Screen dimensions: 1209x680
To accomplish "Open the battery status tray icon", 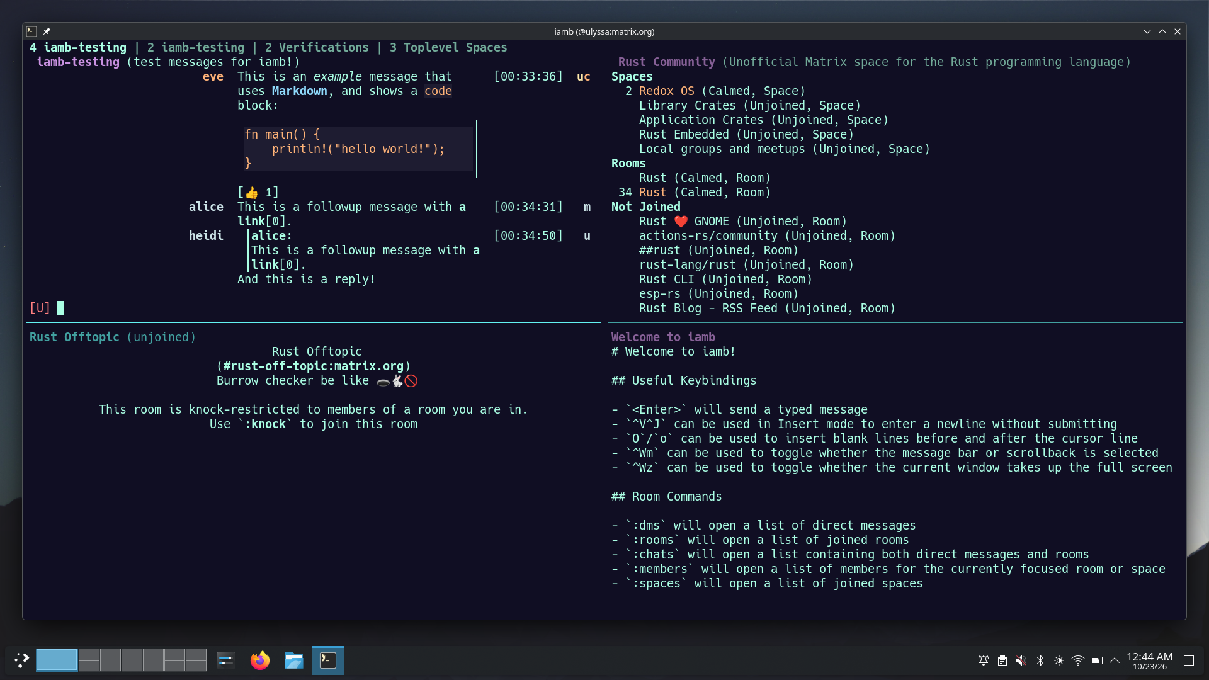I will point(1096,660).
